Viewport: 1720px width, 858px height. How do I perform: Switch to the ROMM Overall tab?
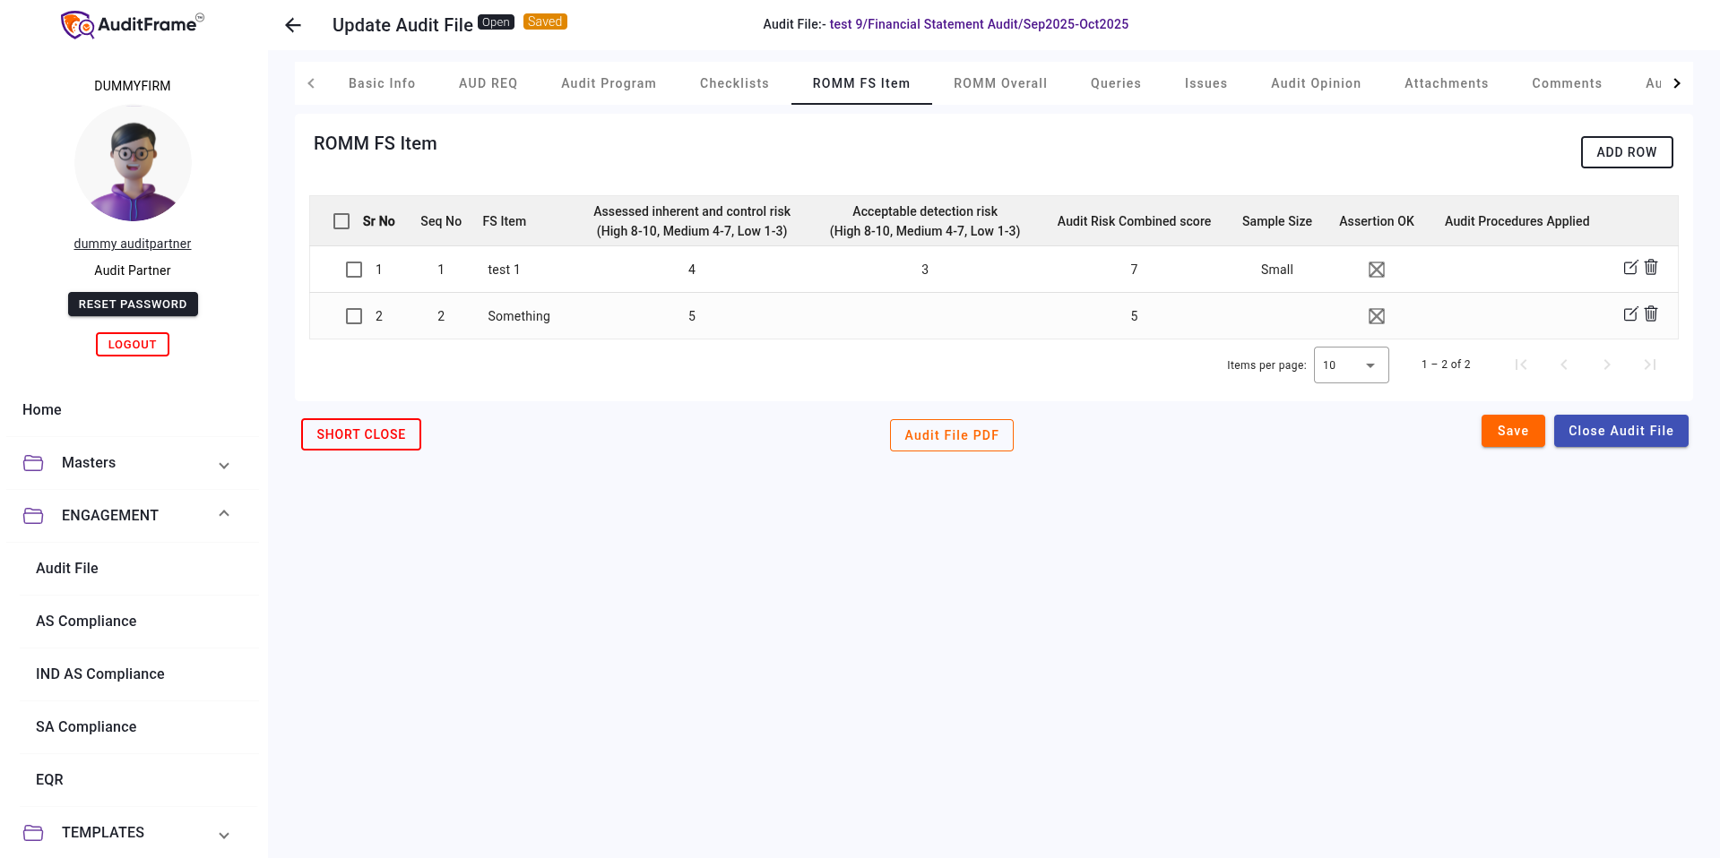tap(999, 82)
